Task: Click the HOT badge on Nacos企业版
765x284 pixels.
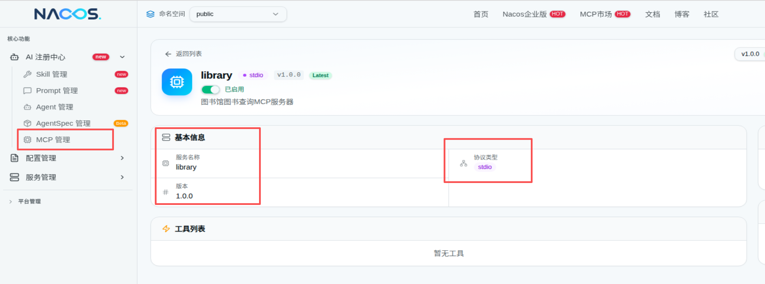Action: 557,14
